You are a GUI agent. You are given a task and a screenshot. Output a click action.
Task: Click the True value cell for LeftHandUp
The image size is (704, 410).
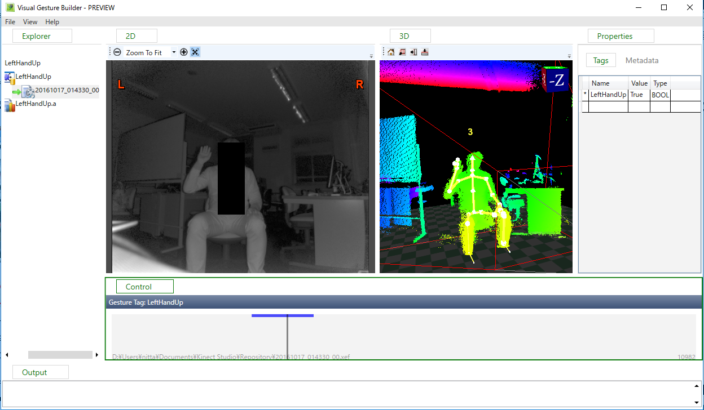(x=639, y=95)
